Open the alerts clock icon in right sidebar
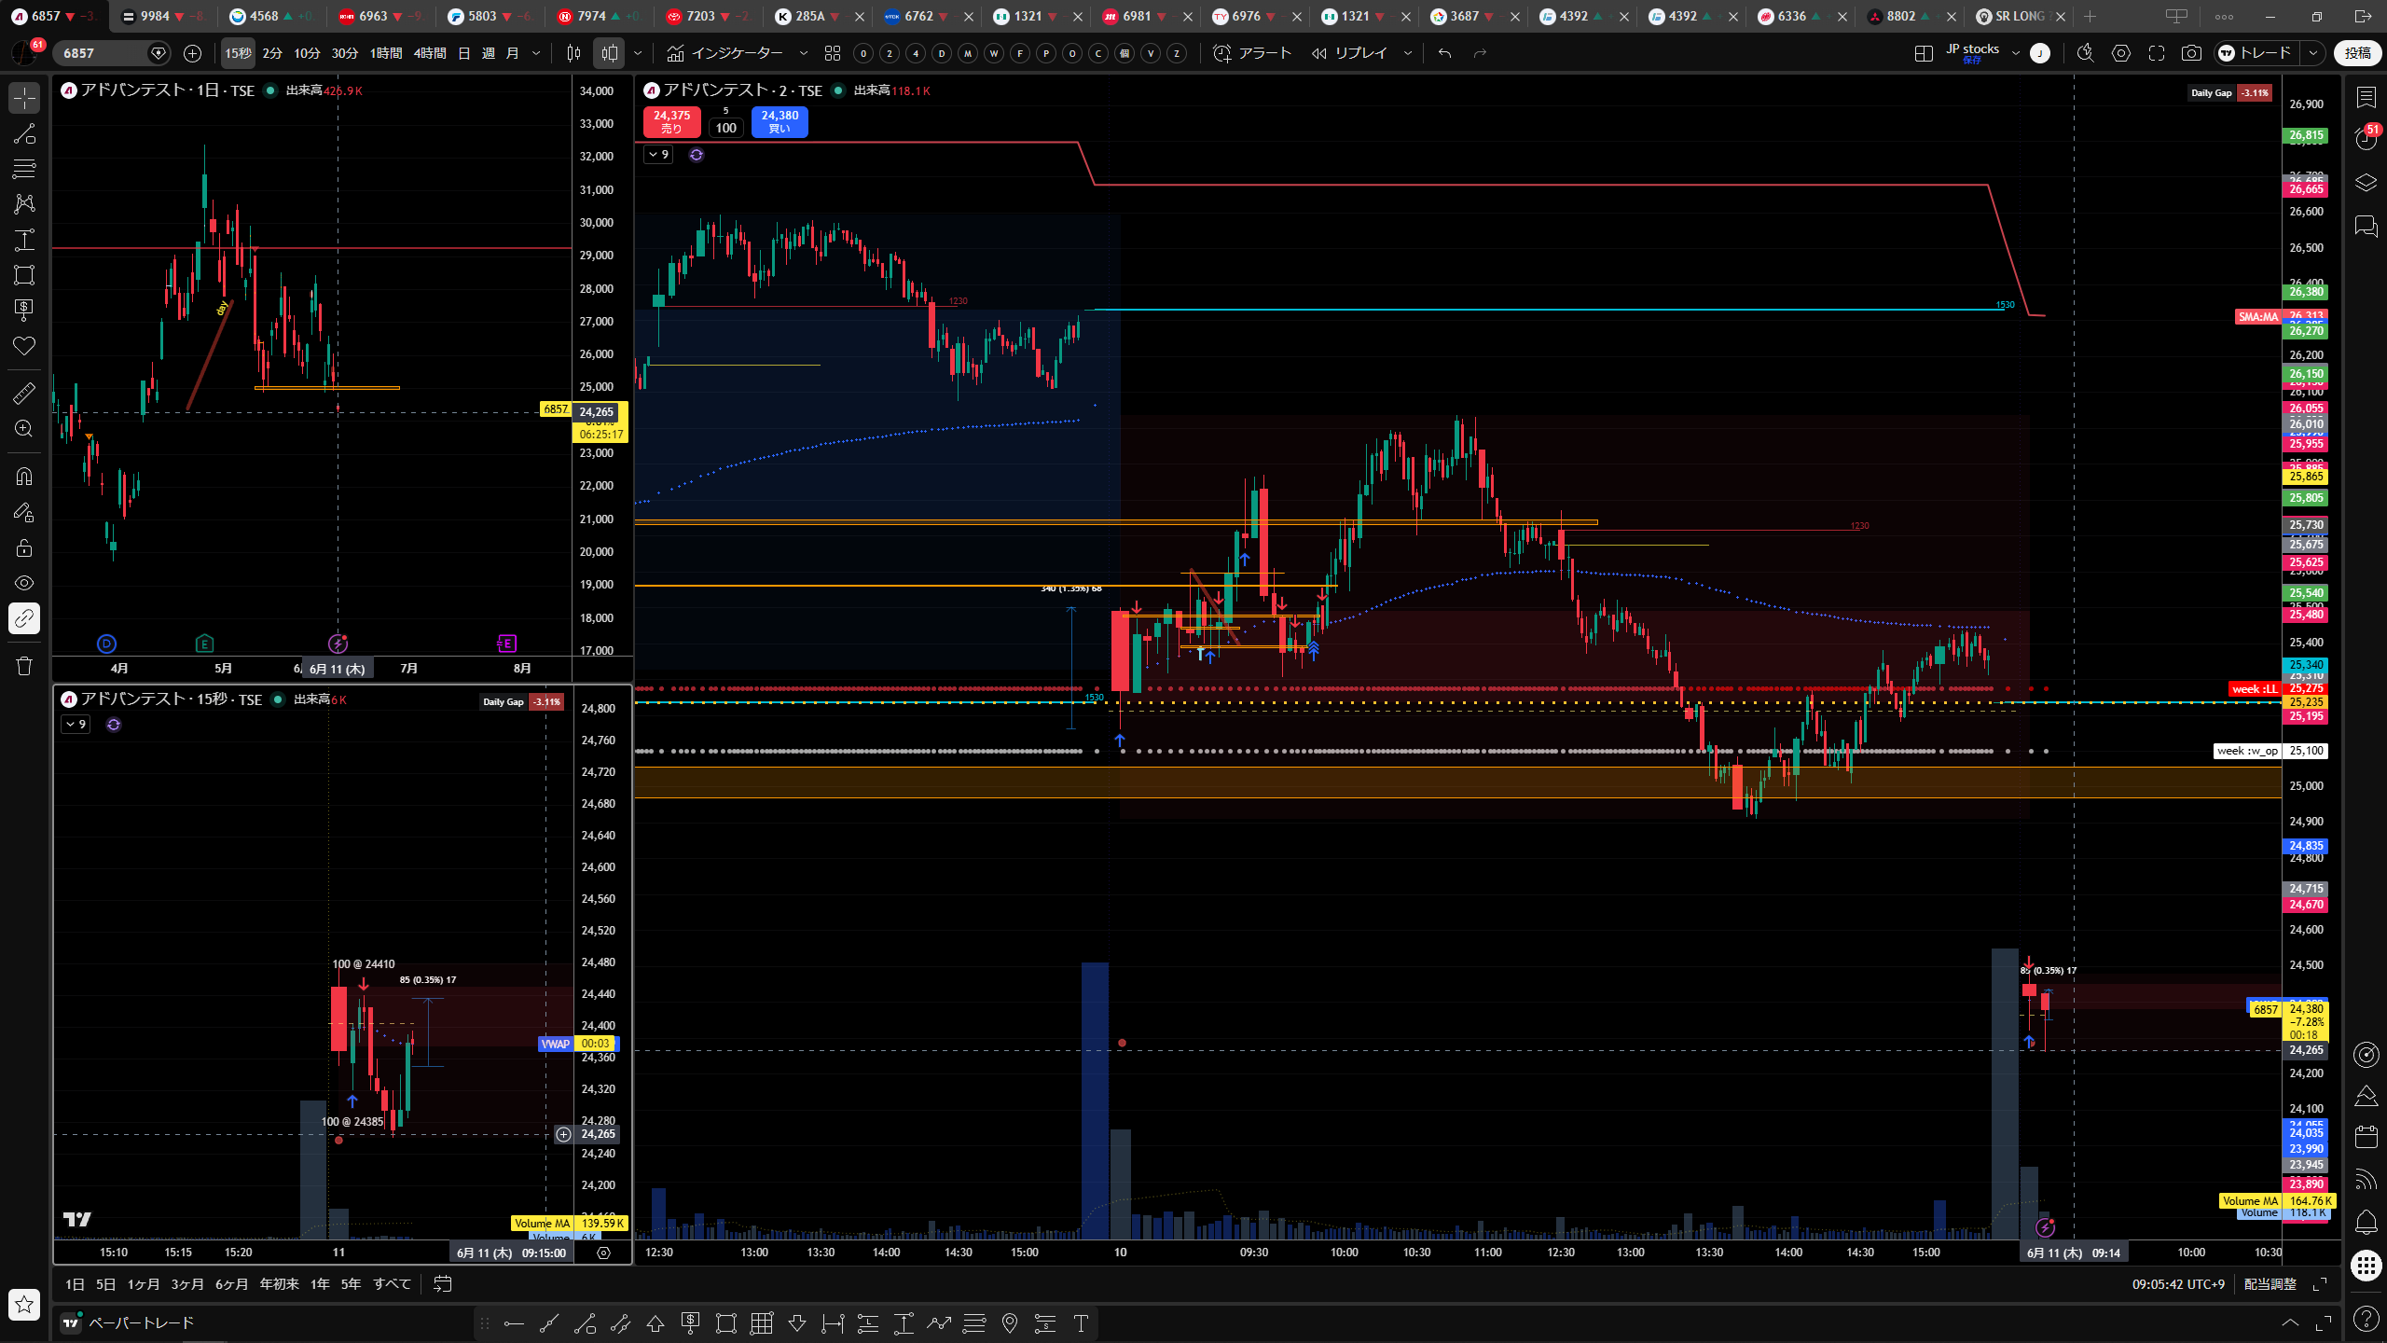 [2366, 138]
